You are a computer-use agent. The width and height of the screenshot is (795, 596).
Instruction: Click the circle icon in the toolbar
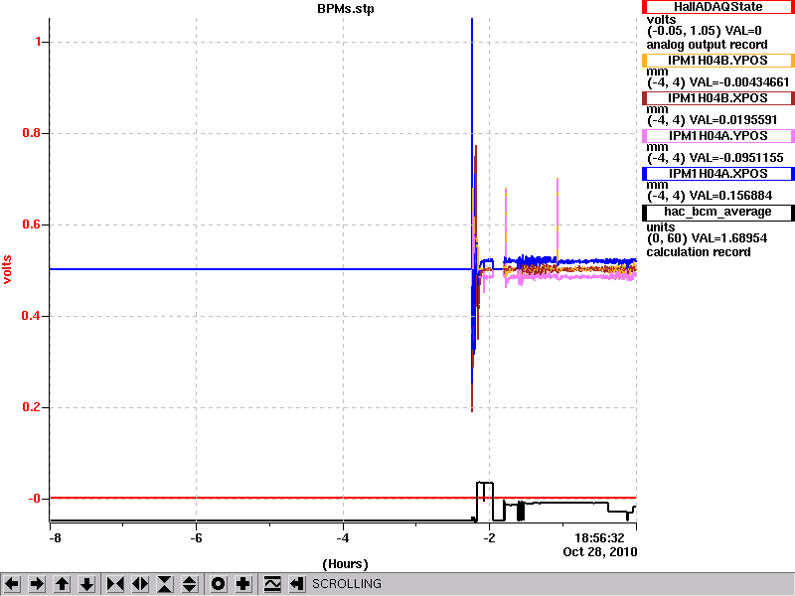pos(219,584)
